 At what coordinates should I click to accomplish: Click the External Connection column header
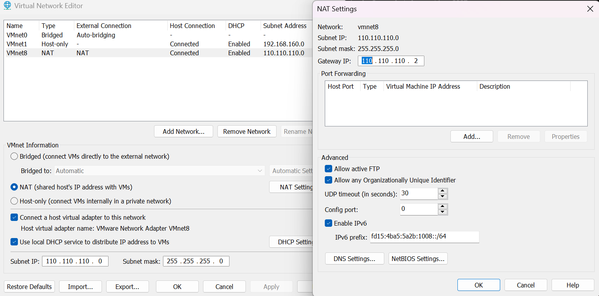coord(121,26)
